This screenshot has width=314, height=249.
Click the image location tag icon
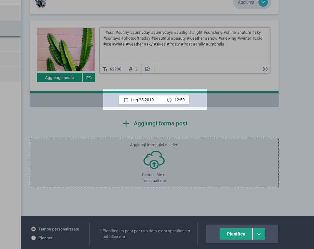click(148, 69)
